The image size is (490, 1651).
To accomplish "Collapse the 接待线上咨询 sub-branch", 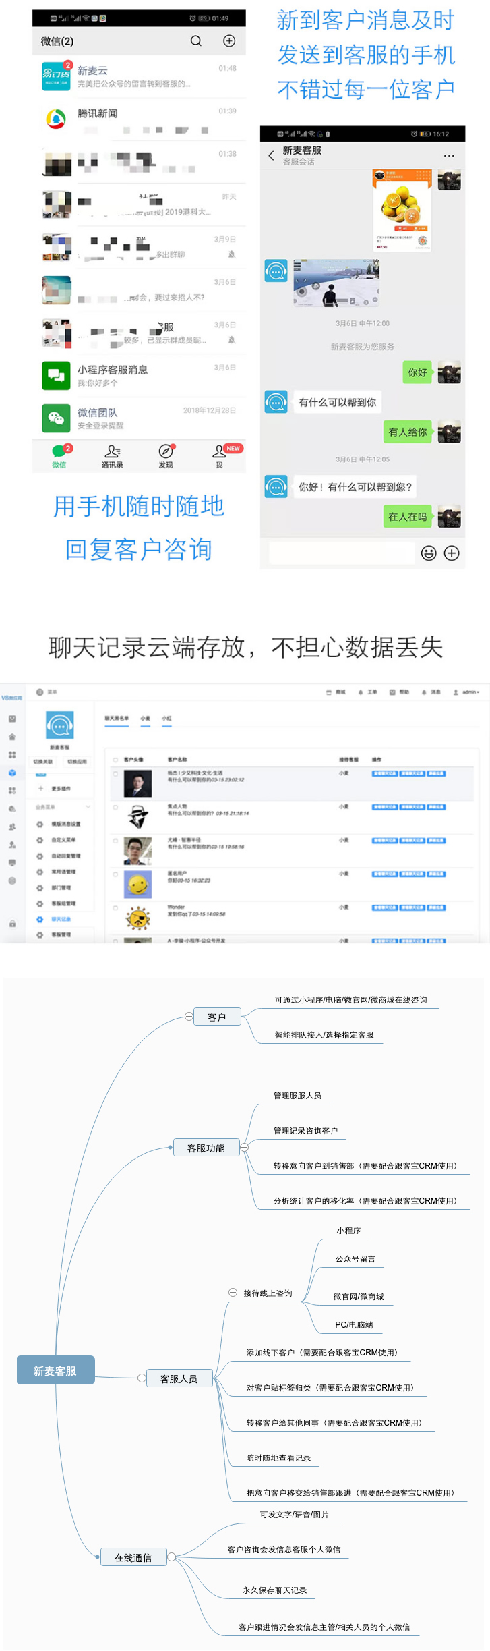I will [x=233, y=1293].
